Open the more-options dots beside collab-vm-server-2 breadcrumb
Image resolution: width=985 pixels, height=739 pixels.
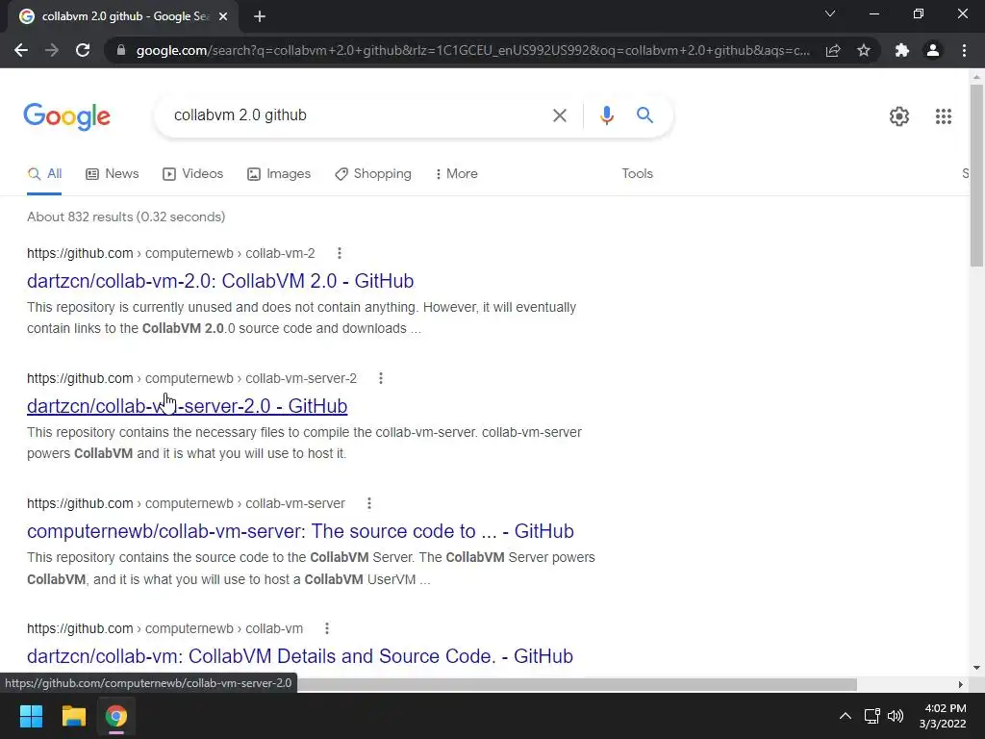[x=381, y=378]
